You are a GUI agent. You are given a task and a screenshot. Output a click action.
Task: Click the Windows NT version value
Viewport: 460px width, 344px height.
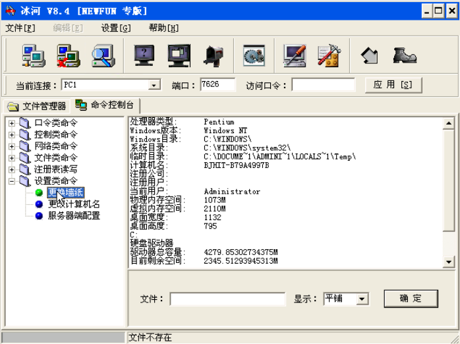coord(225,130)
